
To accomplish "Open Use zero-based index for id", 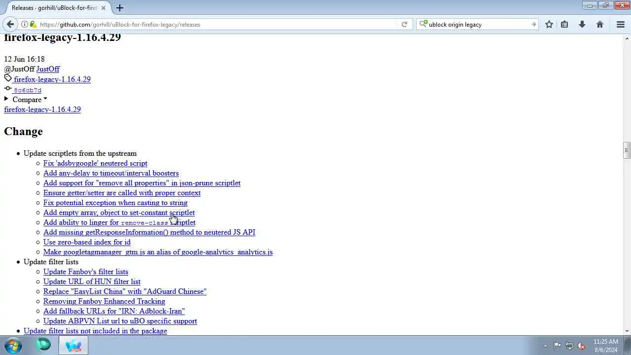I will [87, 242].
